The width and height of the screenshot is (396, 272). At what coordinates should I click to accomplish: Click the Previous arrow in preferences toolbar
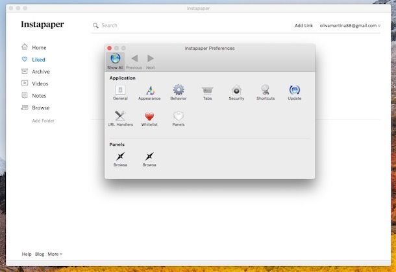pos(134,61)
